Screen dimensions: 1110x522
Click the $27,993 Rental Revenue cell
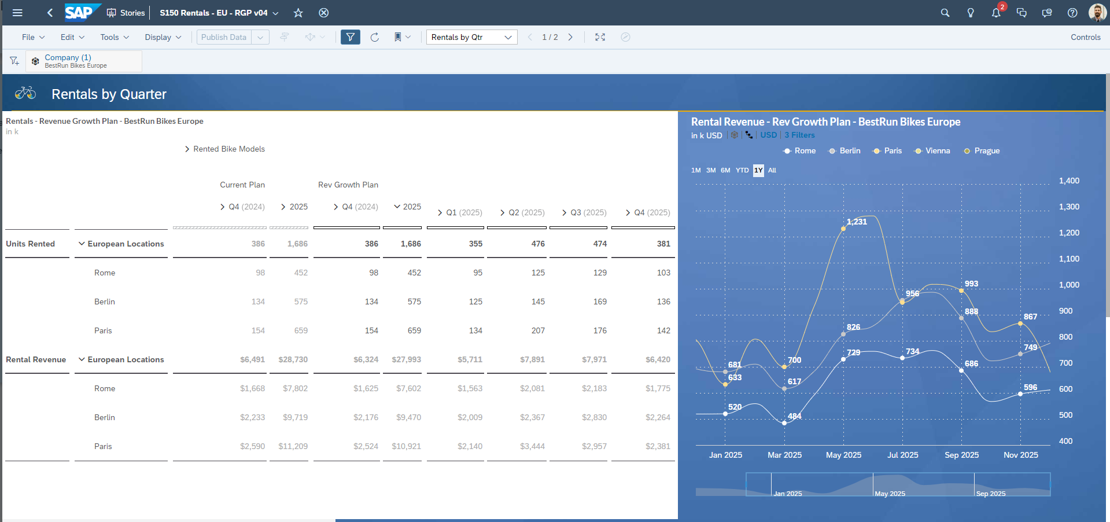click(406, 359)
